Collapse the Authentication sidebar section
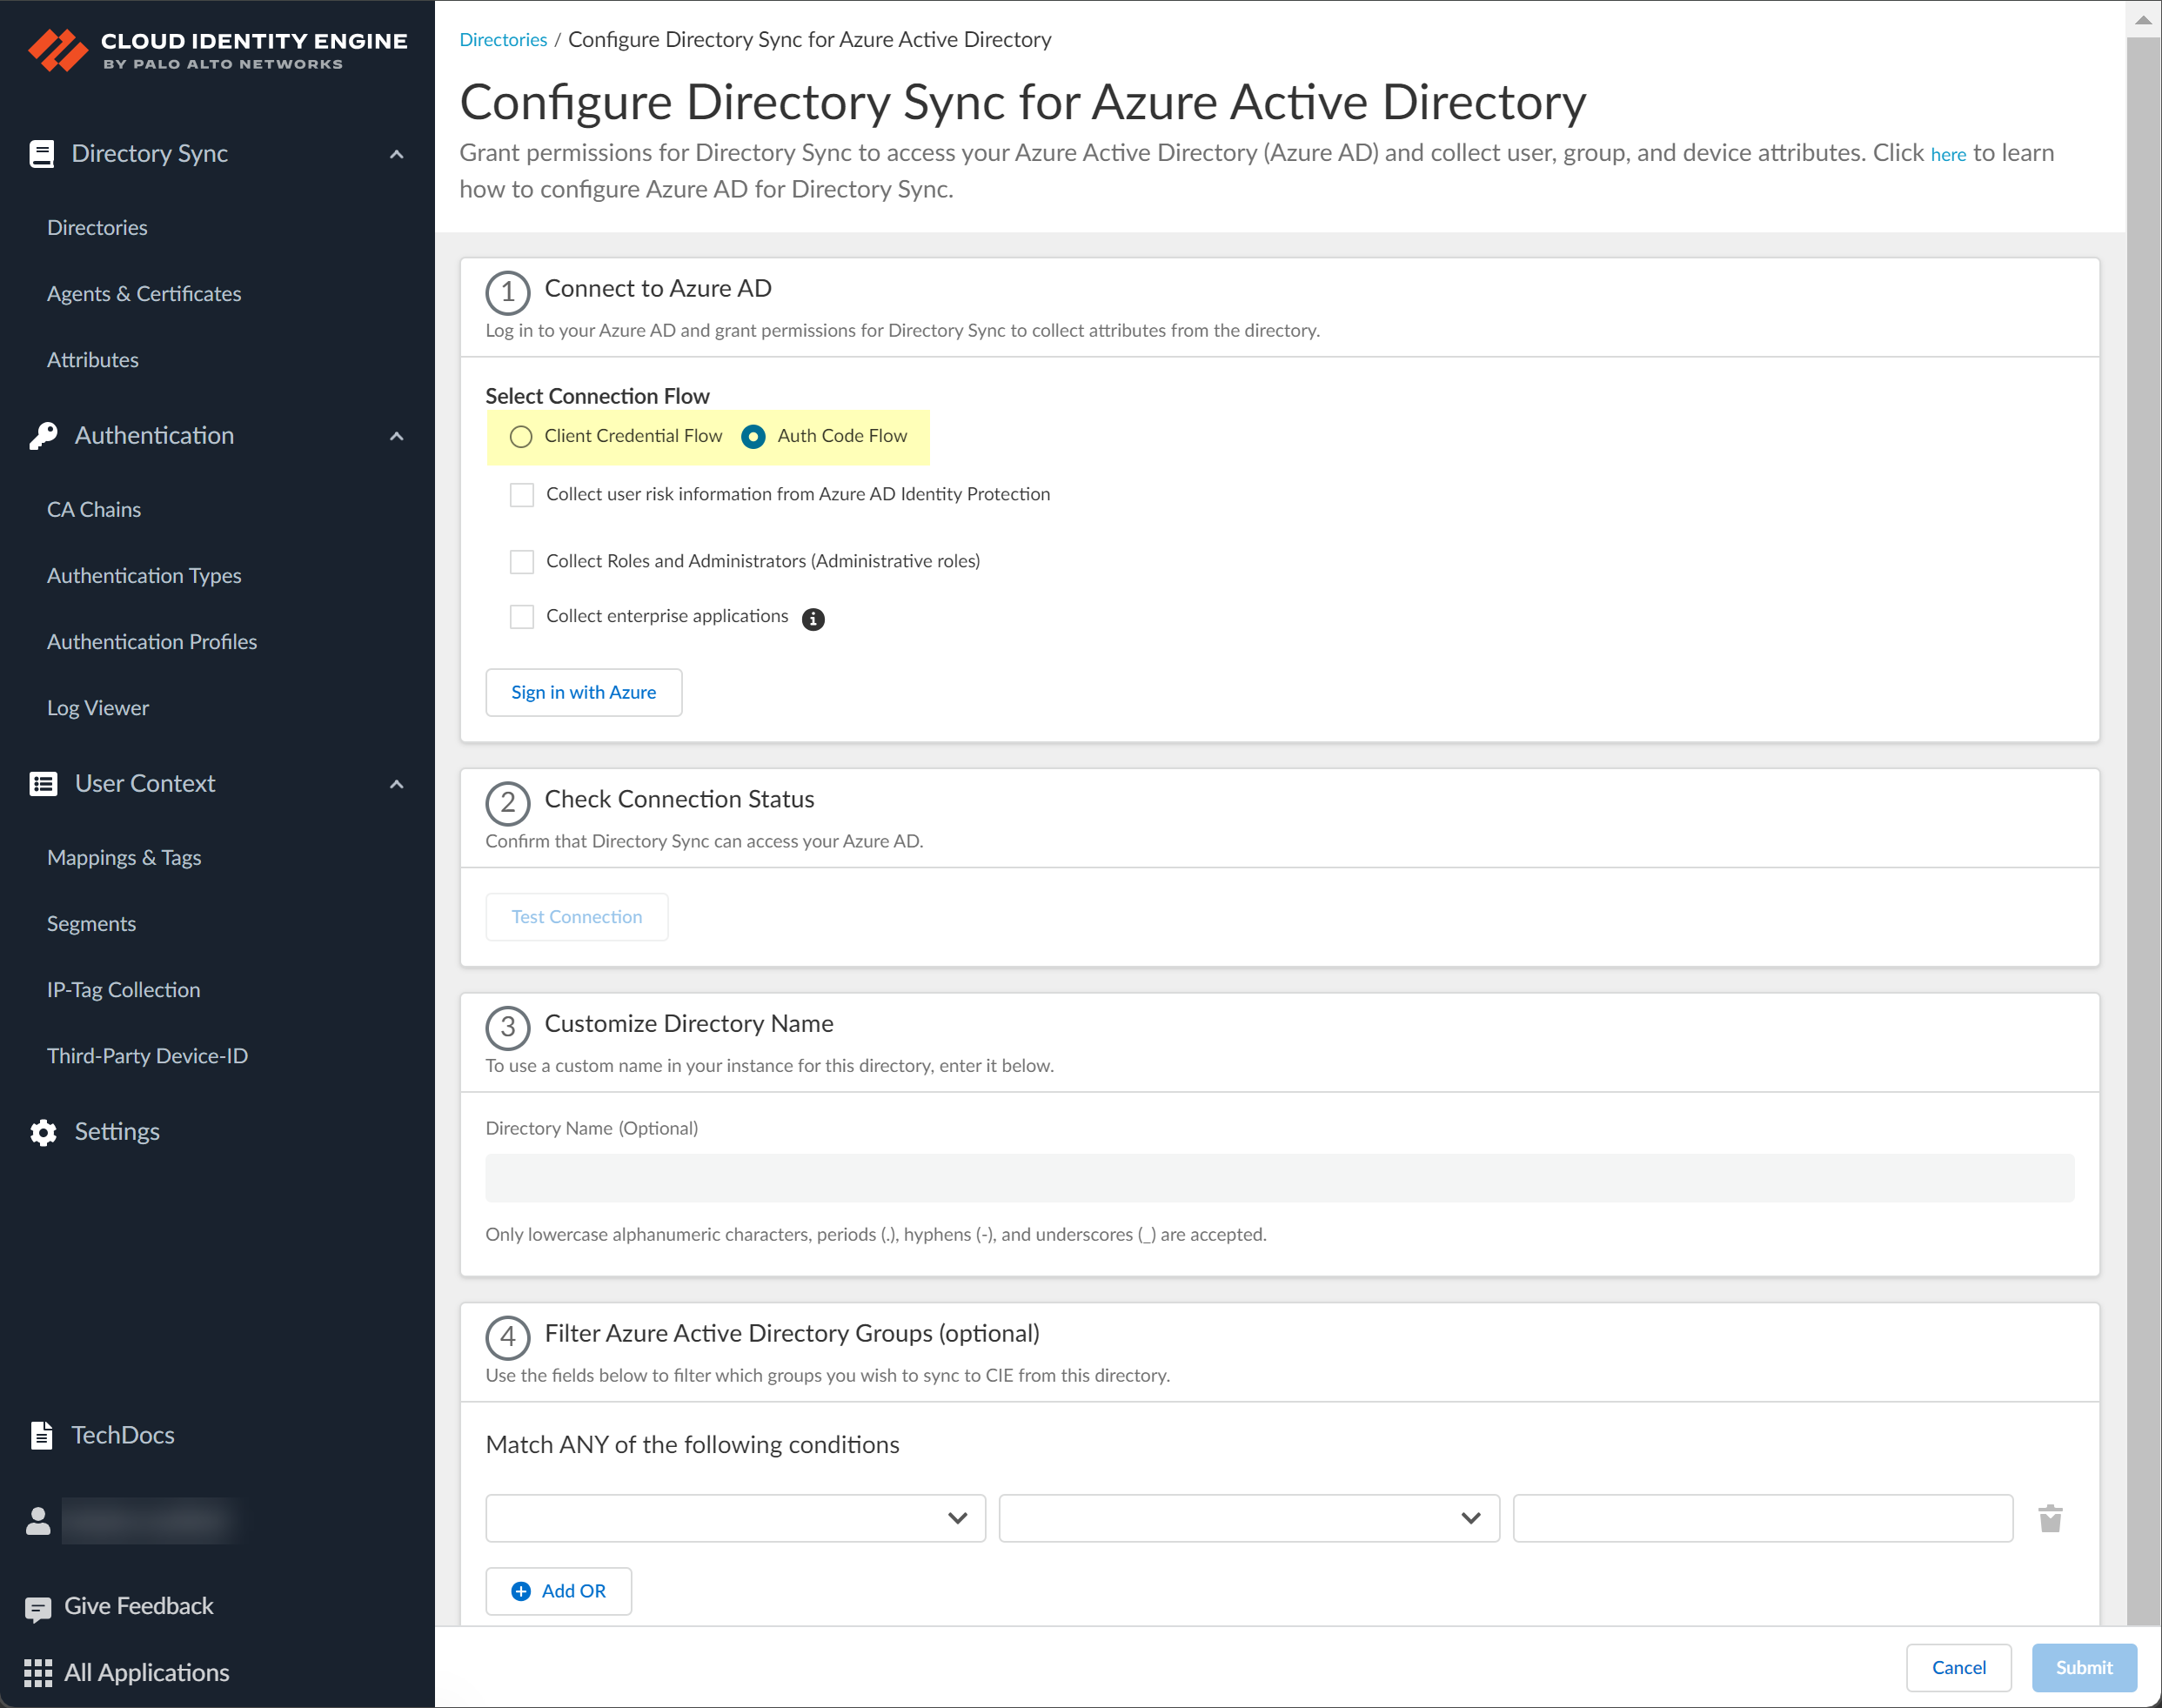The height and width of the screenshot is (1708, 2162). (x=397, y=435)
